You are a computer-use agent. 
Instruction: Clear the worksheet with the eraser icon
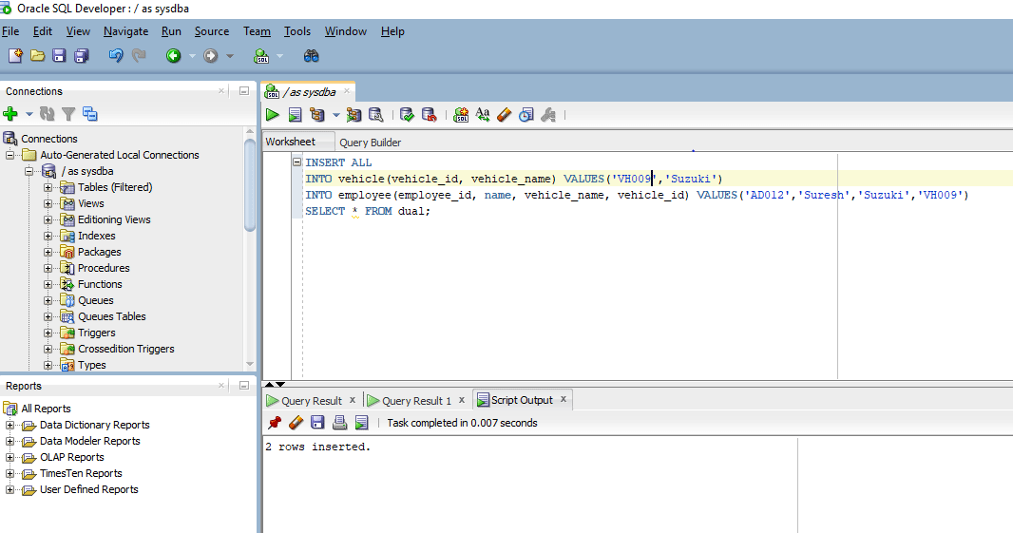point(504,115)
